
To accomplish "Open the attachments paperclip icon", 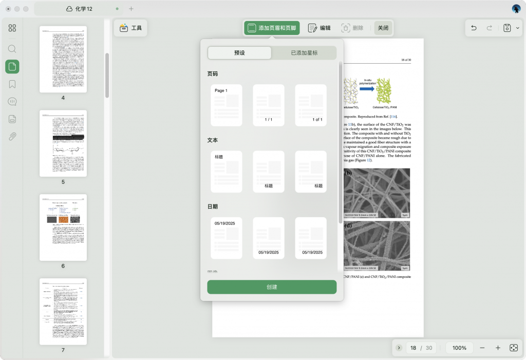I will pos(12,137).
